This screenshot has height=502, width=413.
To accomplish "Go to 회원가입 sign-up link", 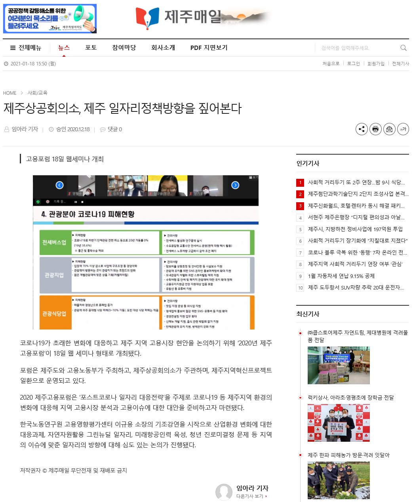I will point(376,63).
